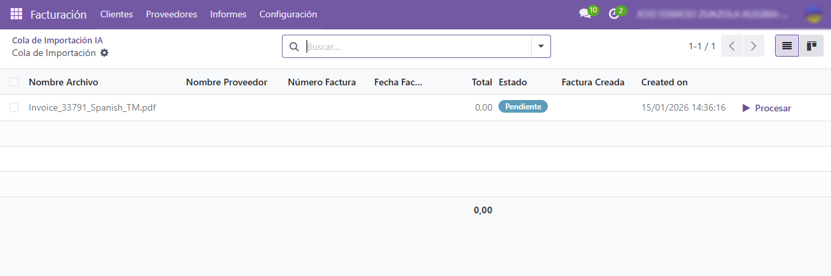Open the Proveedores menu
Viewport: 831px width, 276px height.
[171, 14]
